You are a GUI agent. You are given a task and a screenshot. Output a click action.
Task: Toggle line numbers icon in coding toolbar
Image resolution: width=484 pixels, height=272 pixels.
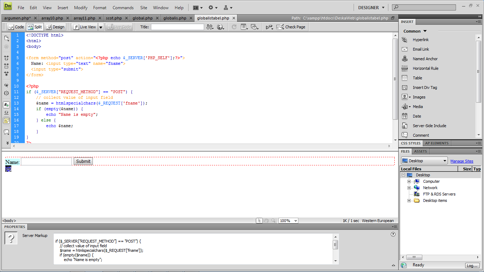[6, 105]
